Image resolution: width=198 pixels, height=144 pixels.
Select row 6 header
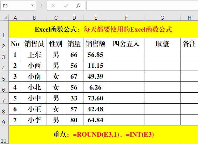[4, 87]
